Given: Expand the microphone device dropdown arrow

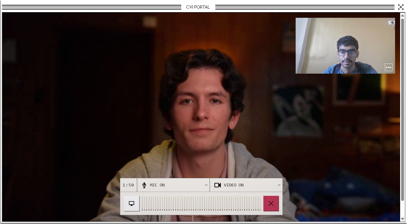Looking at the screenshot, I should coord(206,185).
